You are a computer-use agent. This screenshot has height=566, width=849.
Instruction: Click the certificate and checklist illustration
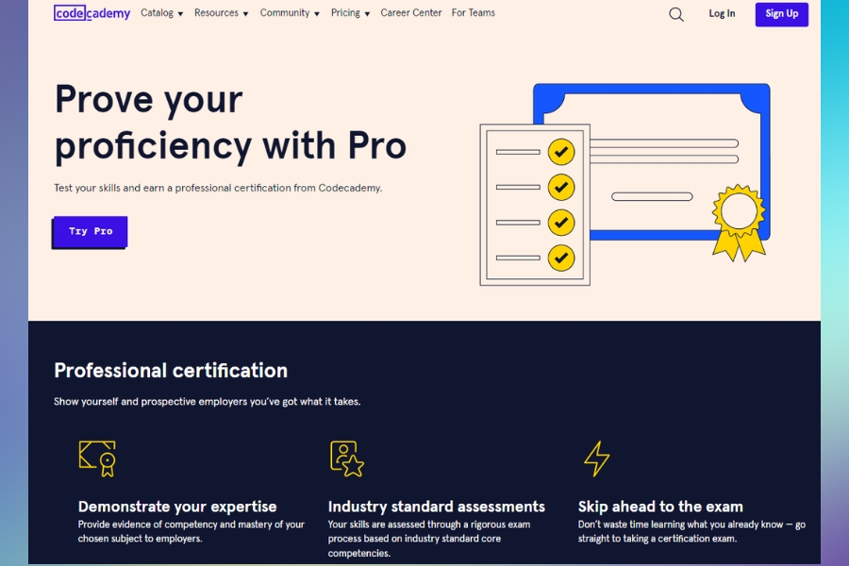click(624, 184)
